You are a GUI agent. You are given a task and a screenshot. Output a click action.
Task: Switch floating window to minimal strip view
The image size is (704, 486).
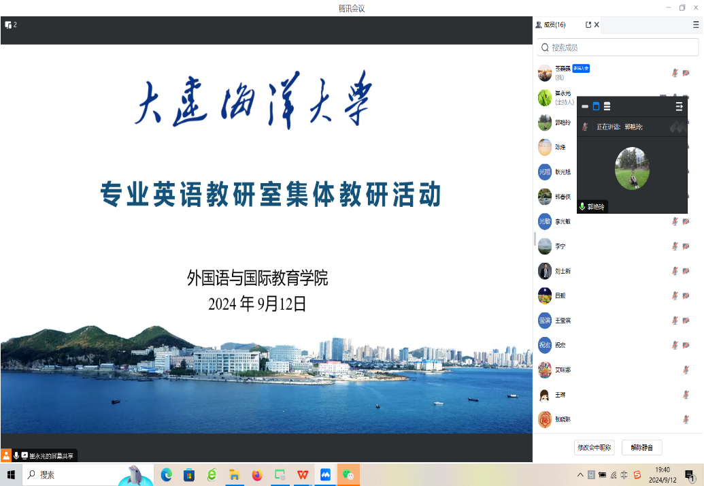point(585,107)
